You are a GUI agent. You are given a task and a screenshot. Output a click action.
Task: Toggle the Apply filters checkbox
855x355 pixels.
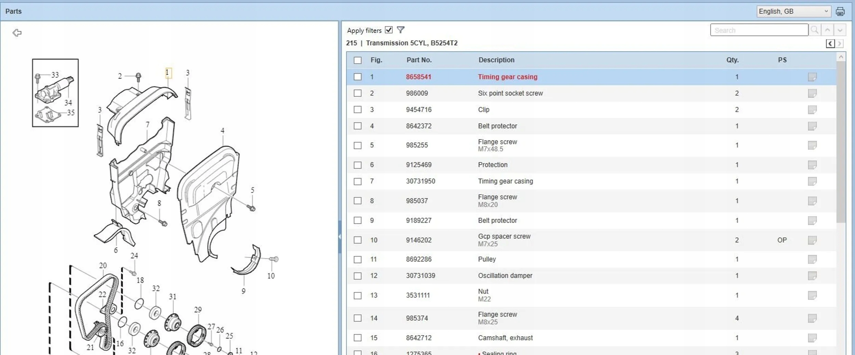coord(389,30)
